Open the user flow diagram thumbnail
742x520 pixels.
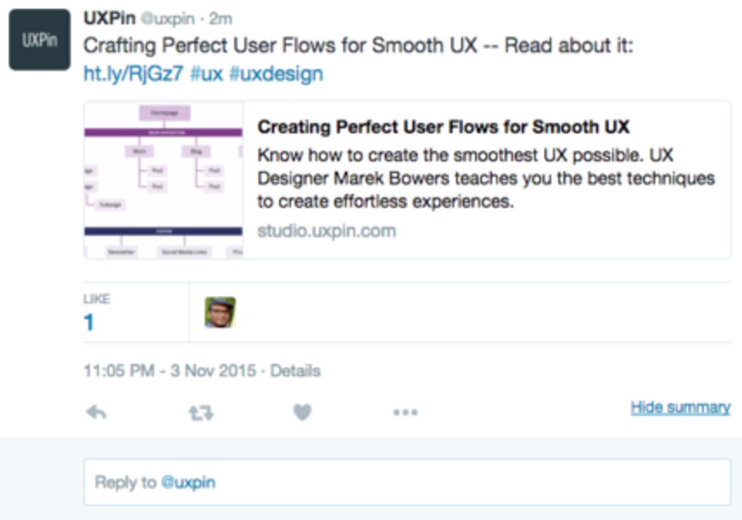[163, 180]
